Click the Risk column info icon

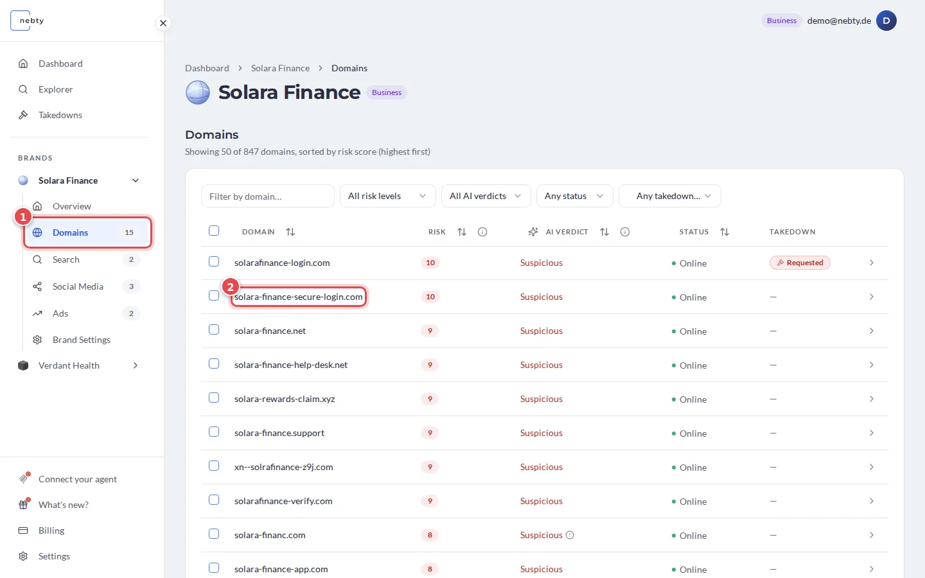coord(482,232)
